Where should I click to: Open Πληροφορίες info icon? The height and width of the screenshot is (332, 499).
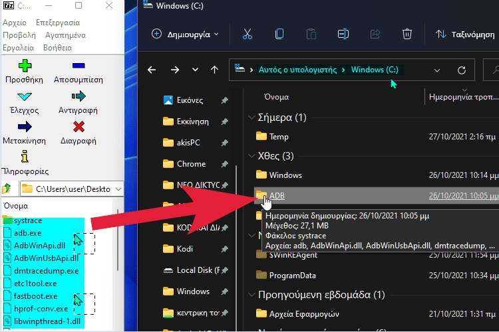point(24,157)
